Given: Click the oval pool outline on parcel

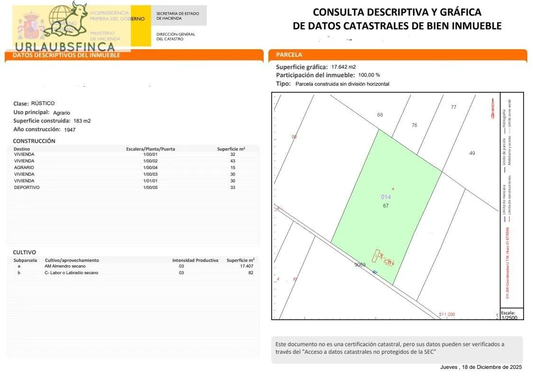Looking at the screenshot, I should (x=389, y=262).
